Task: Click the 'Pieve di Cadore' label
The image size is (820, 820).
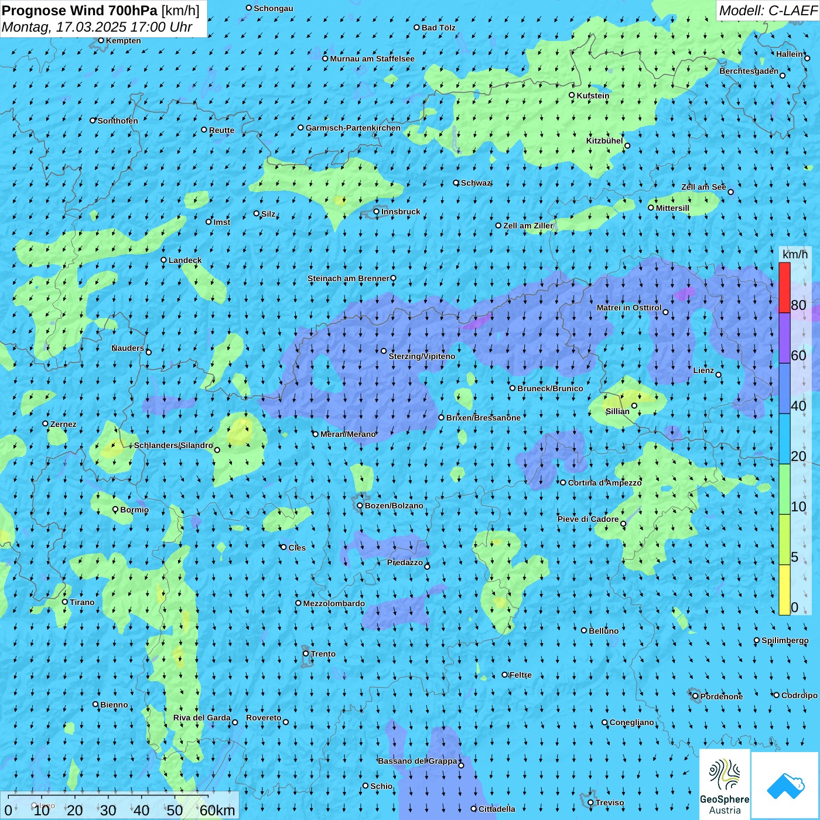Action: (588, 519)
